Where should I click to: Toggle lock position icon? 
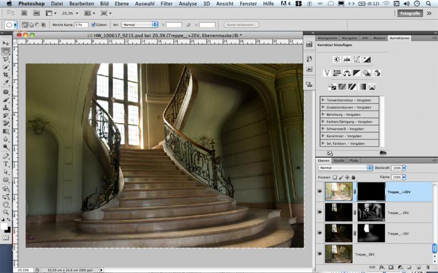pyautogui.click(x=347, y=177)
